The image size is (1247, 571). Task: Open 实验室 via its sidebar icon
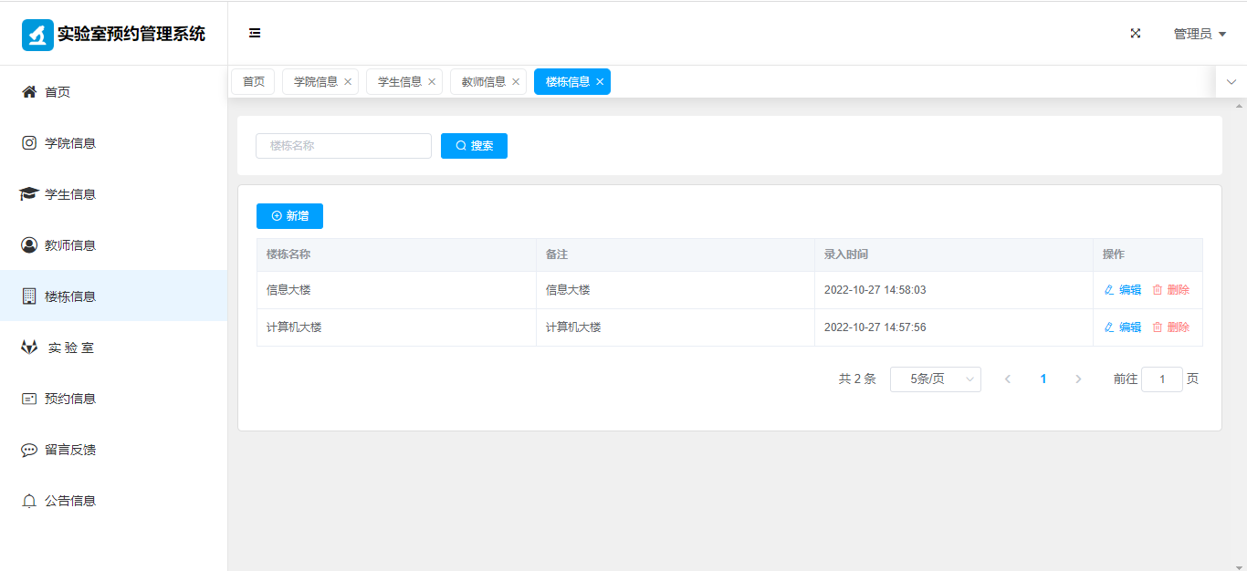(x=29, y=348)
